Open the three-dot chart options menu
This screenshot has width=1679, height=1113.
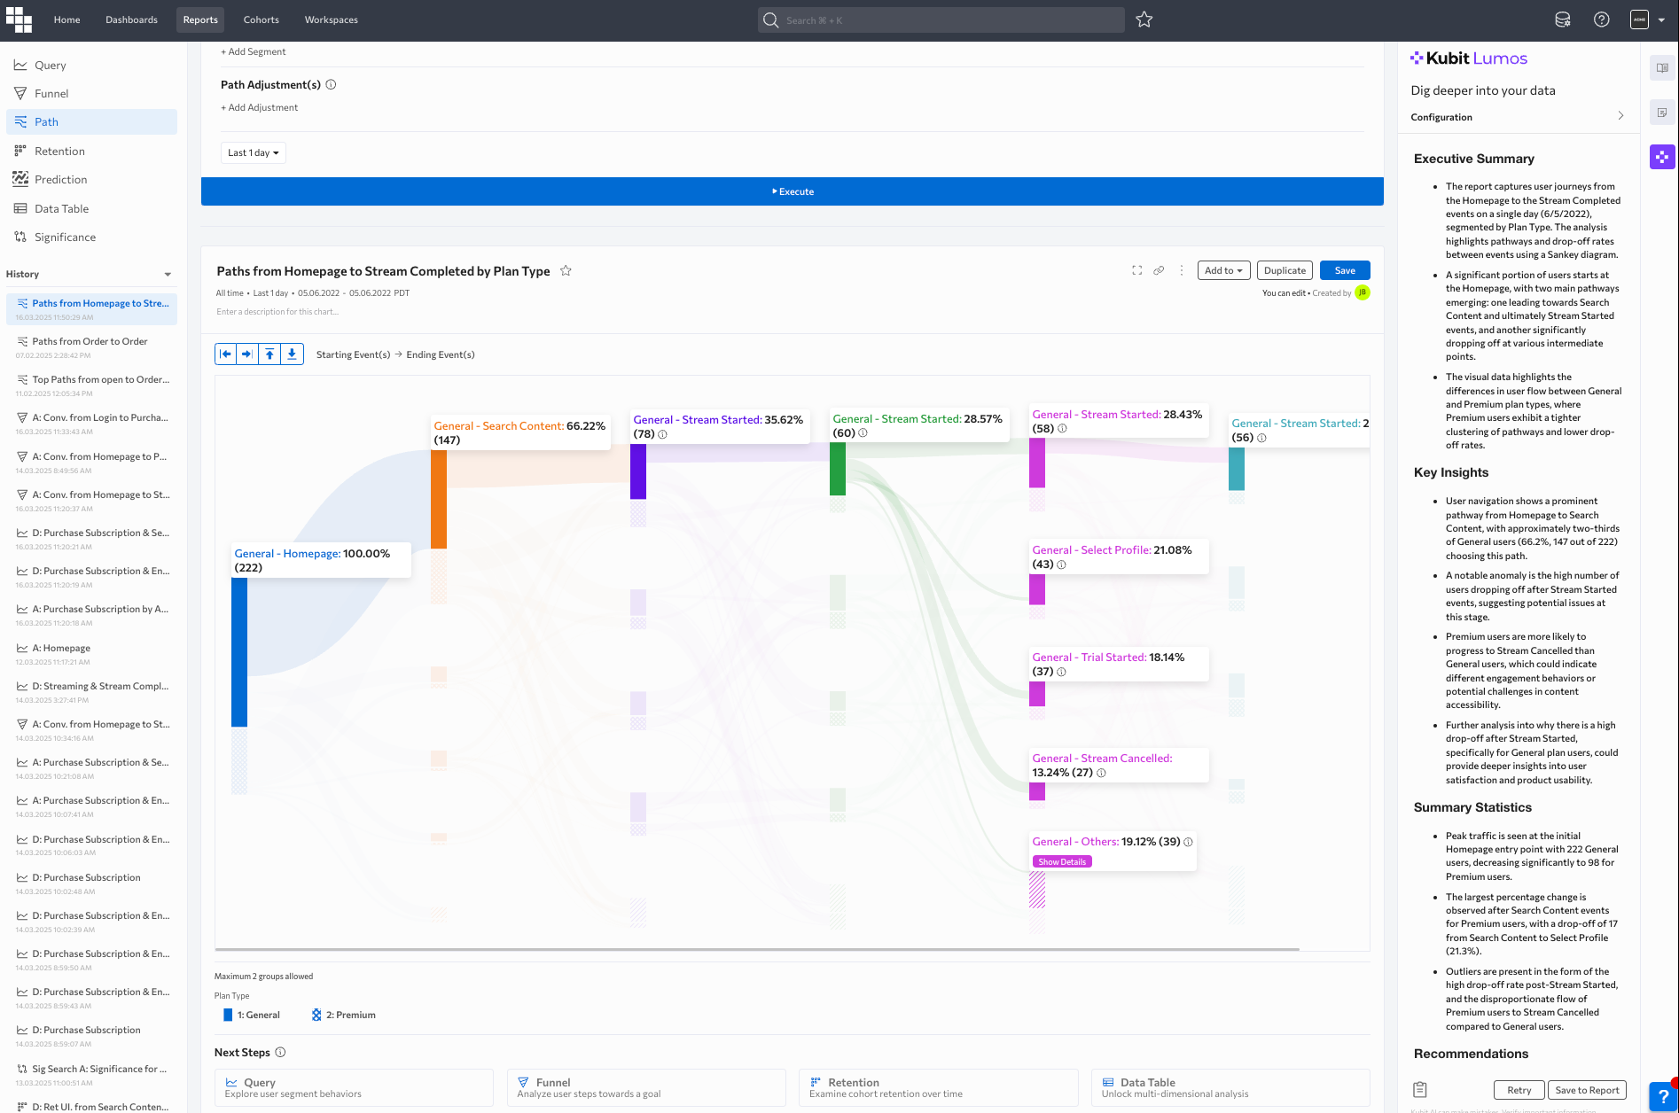(1181, 270)
